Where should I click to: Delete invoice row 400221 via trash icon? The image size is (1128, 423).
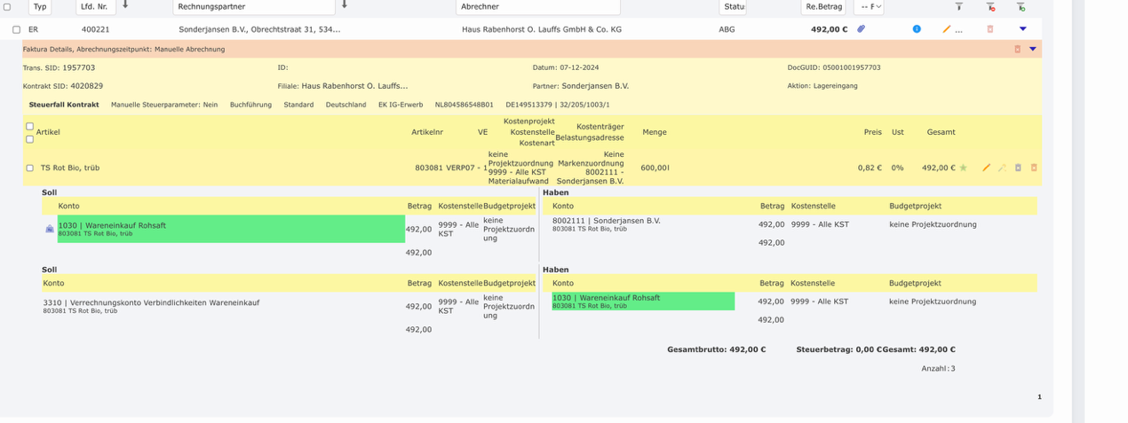point(990,29)
